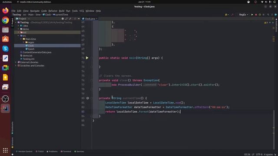Click the warnings indicator in the editor corner
Screen dimensions: 278x156
(x=266, y=23)
